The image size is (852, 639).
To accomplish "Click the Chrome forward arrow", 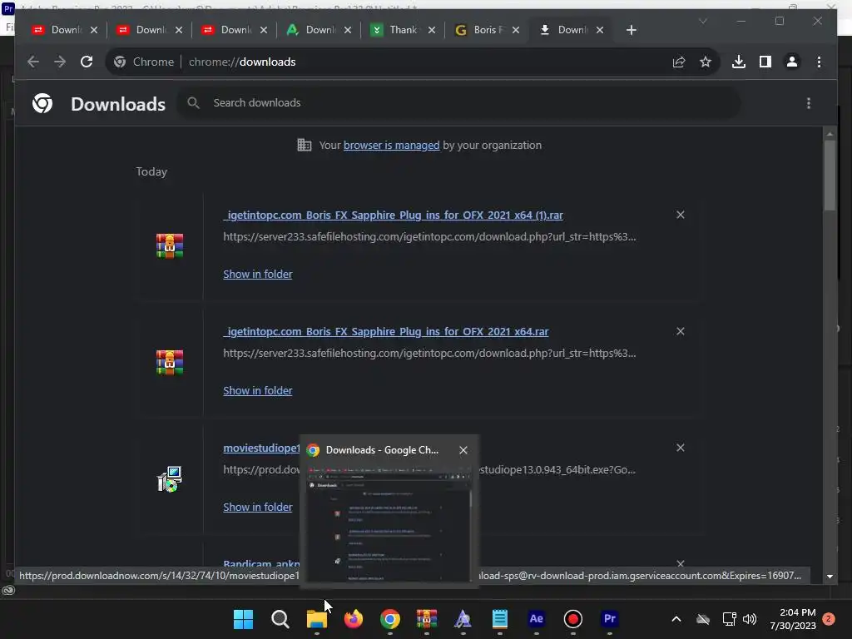I will click(x=60, y=62).
